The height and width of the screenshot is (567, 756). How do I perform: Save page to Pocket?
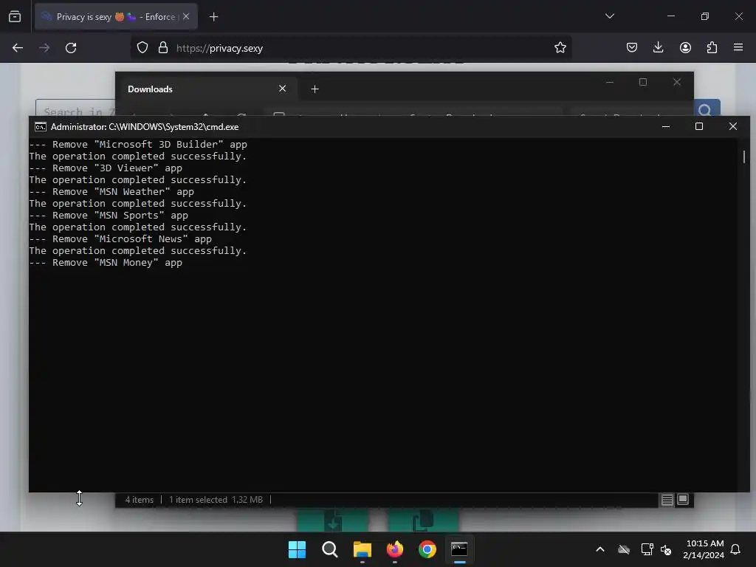(632, 47)
